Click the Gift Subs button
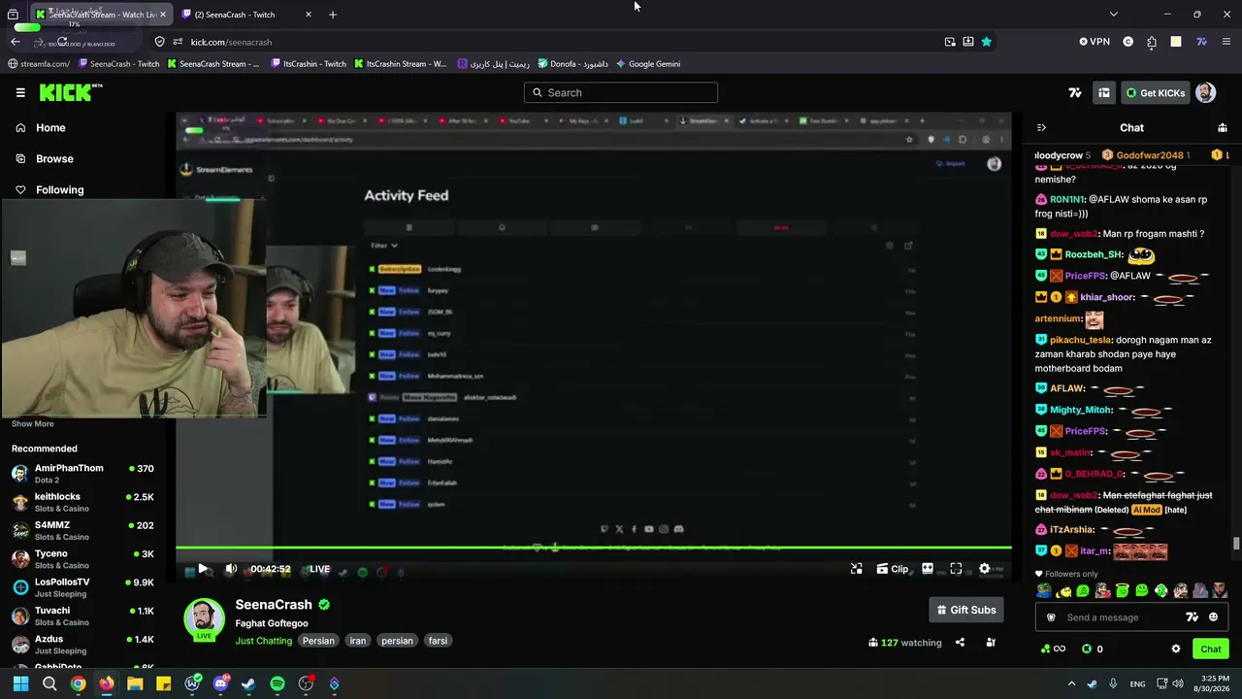1242x699 pixels. pos(965,610)
